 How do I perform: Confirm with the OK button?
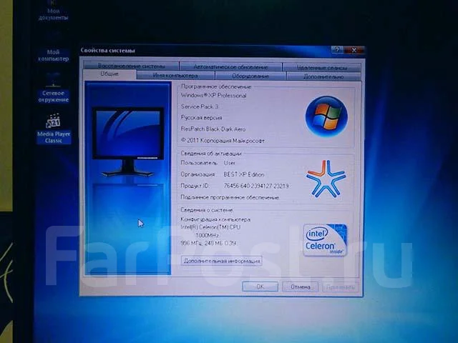(260, 287)
